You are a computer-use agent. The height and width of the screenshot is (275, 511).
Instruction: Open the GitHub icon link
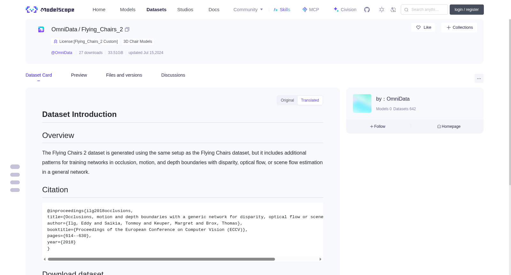pyautogui.click(x=367, y=10)
